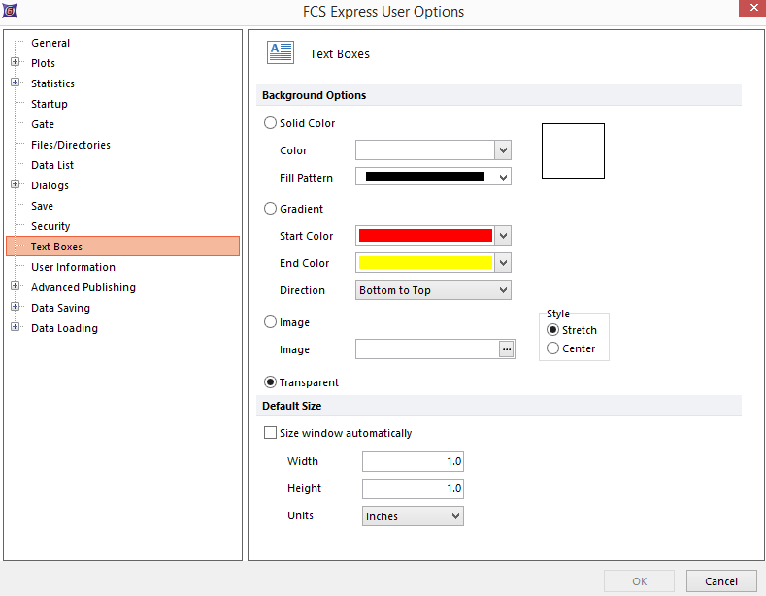This screenshot has width=766, height=596.
Task: Expand the Data Saving tree node
Action: 16,308
